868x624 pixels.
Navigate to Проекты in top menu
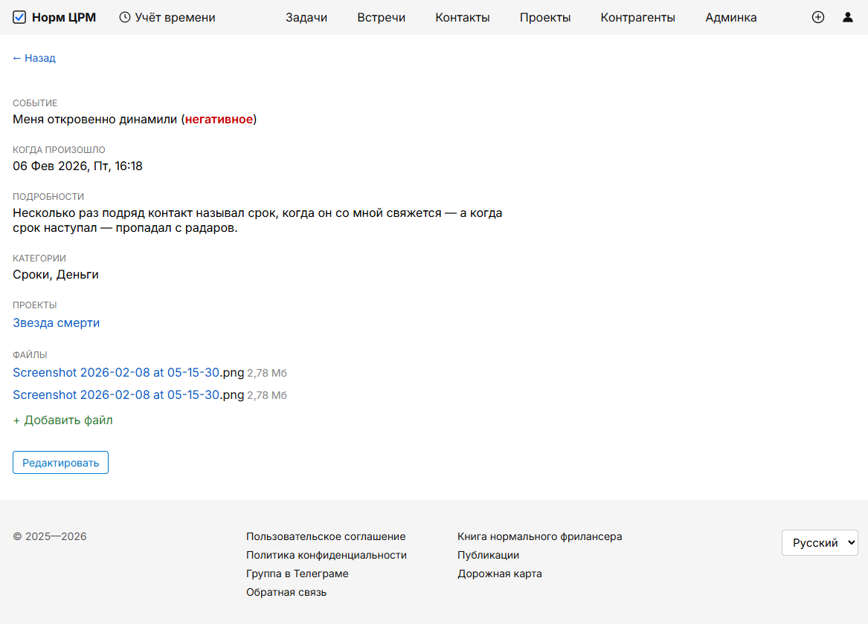[545, 17]
